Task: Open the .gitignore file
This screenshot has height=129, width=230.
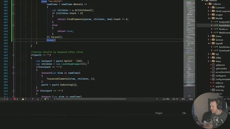Action: pyautogui.click(x=220, y=65)
